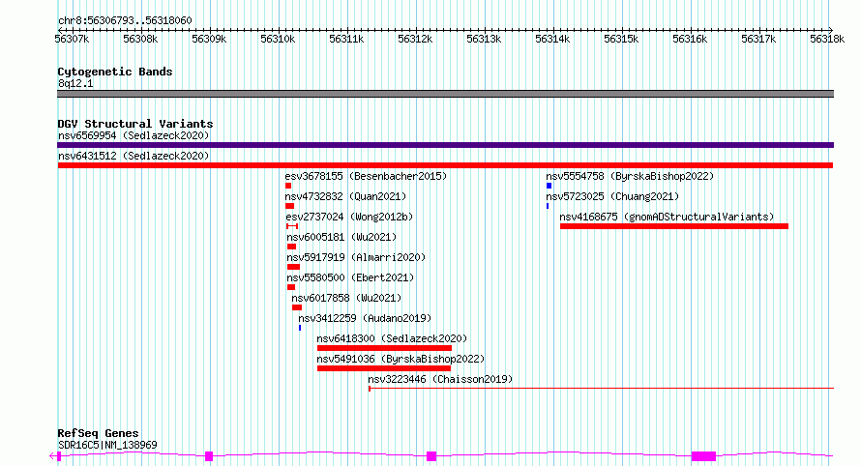Open the nsv3412259 (Audano2019) label

[365, 318]
